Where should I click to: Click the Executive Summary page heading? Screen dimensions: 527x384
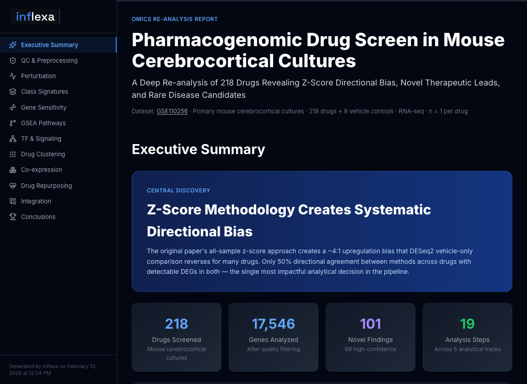(198, 149)
